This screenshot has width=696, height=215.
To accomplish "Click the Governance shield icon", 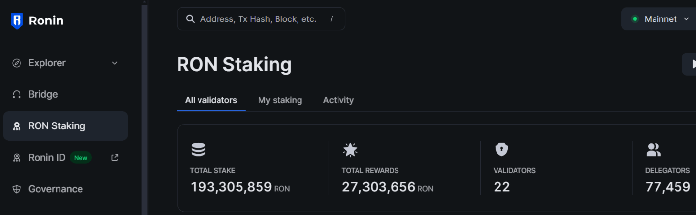I will pos(17,189).
